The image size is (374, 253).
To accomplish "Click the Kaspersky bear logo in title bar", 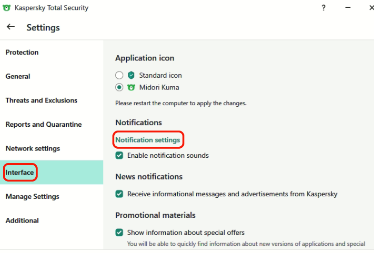I will (7, 8).
